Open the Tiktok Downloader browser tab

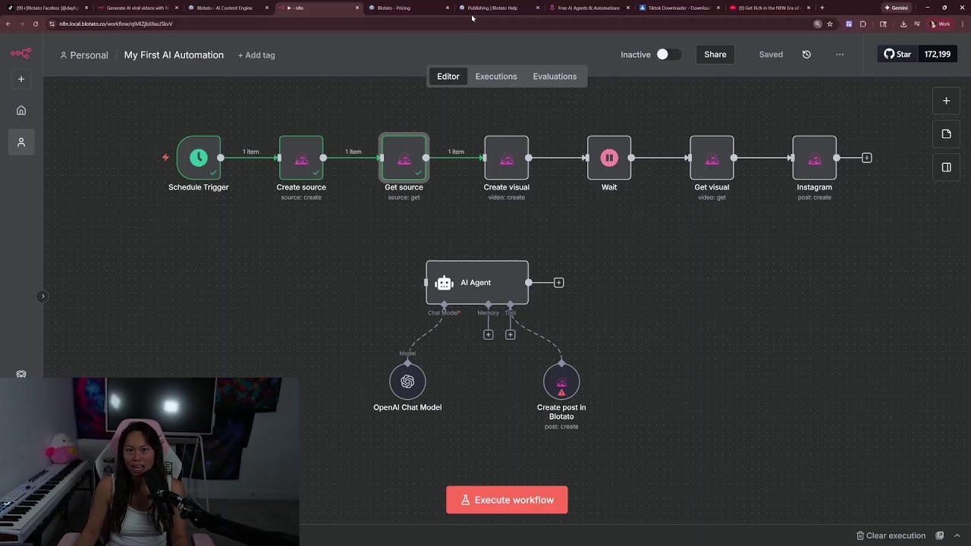[679, 8]
